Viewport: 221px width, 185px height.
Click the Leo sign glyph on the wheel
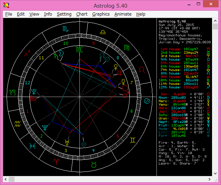pyautogui.click(x=142, y=70)
